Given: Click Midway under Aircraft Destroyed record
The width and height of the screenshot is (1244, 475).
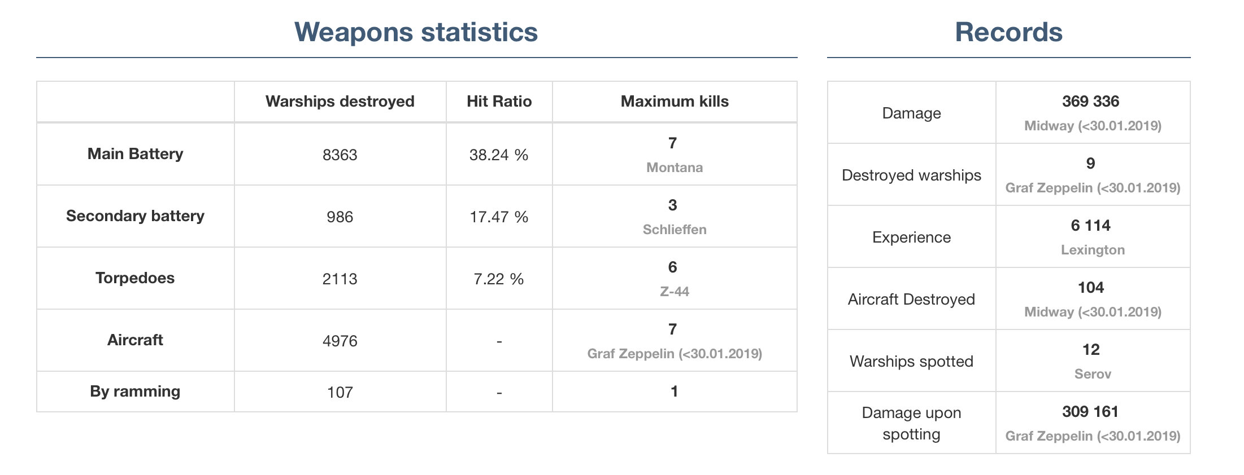Looking at the screenshot, I should click(x=1093, y=312).
